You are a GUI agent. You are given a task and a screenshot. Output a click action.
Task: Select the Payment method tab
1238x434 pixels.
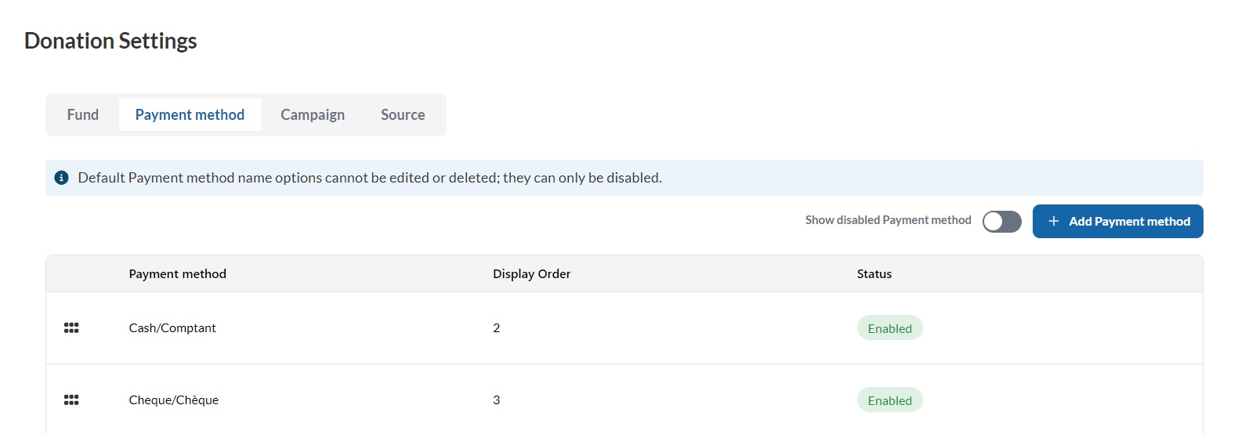190,115
